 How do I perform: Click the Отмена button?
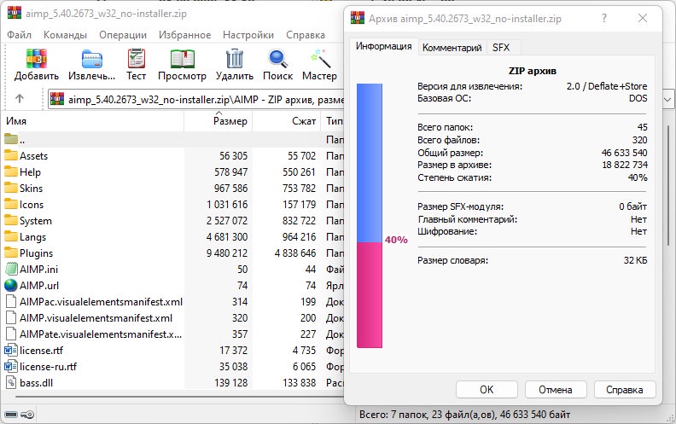click(556, 390)
